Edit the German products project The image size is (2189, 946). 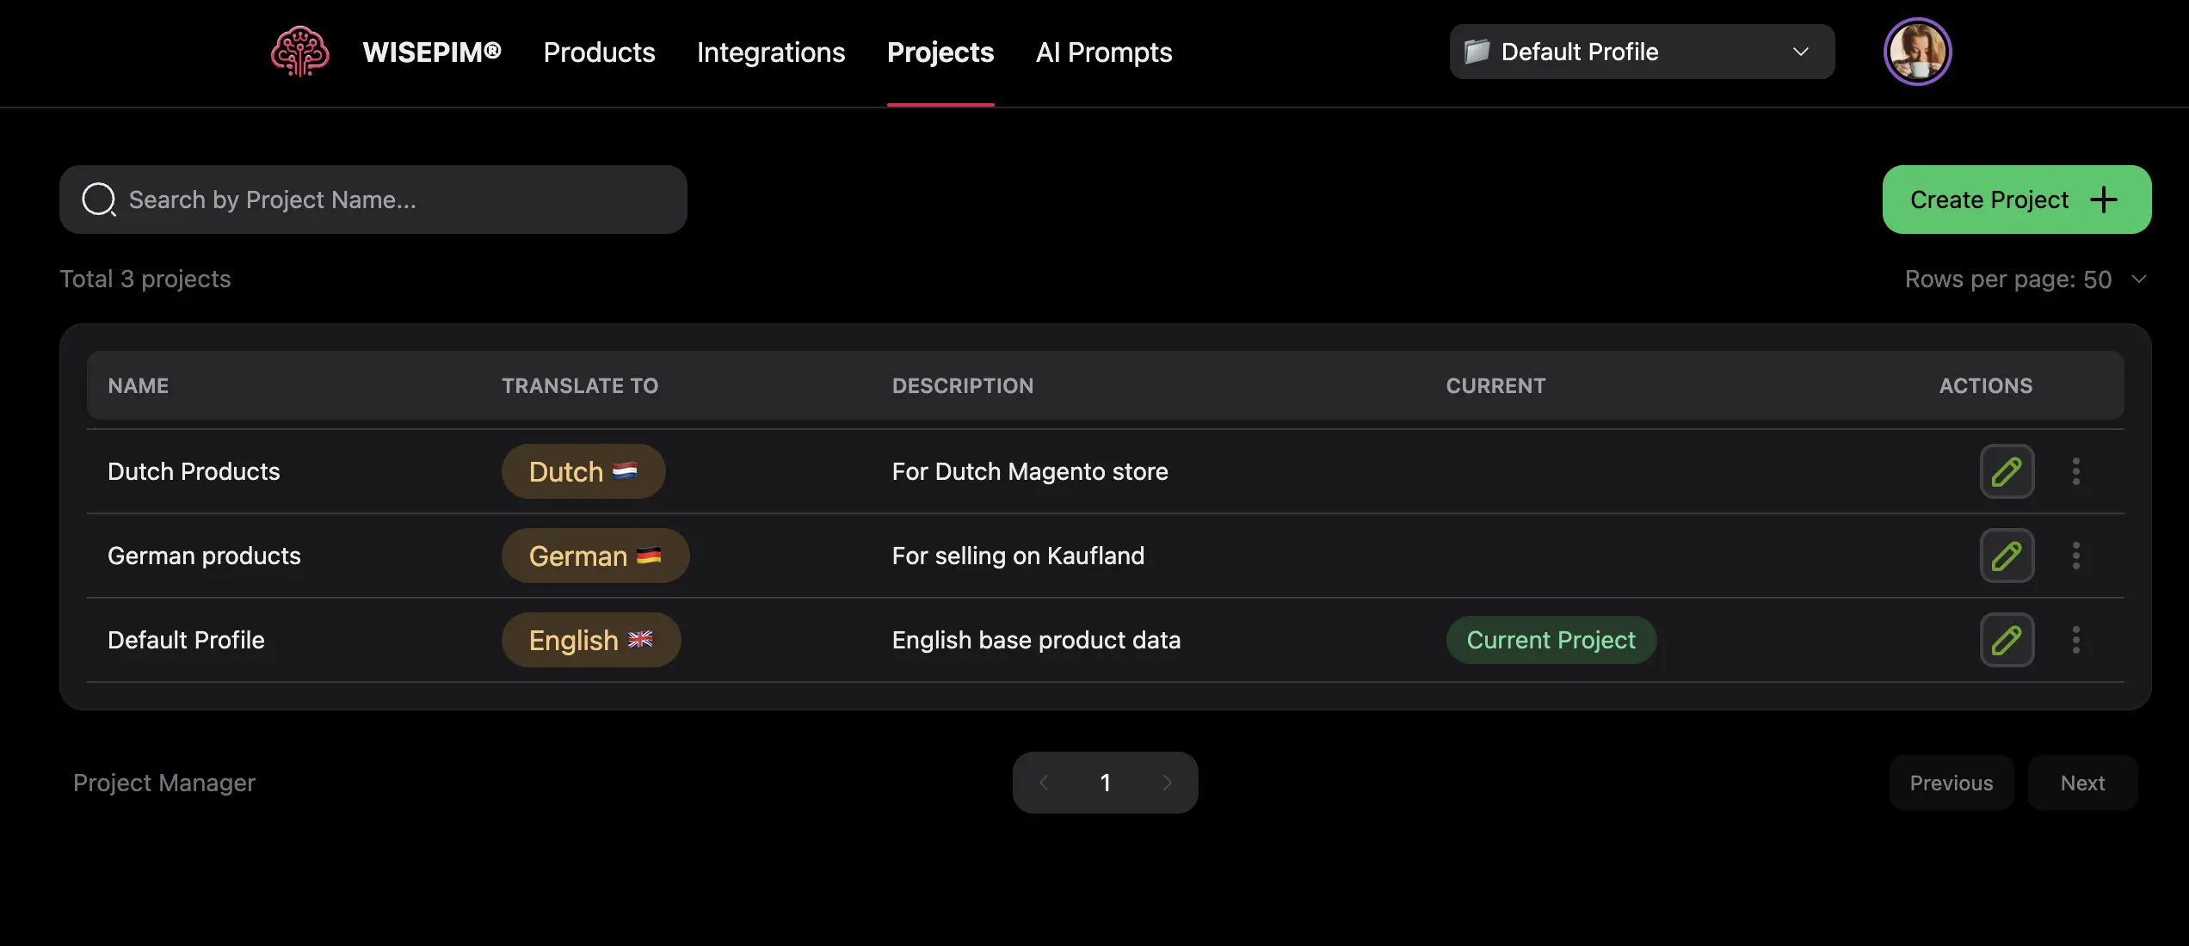(2007, 556)
